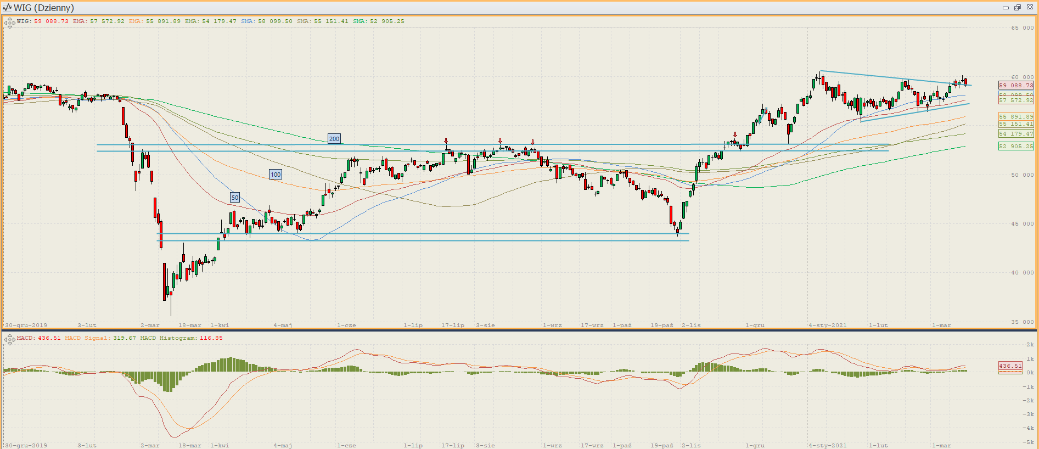The width and height of the screenshot is (1039, 449).
Task: Click the MACD value tag 436.51 on the axis
Action: [1010, 366]
